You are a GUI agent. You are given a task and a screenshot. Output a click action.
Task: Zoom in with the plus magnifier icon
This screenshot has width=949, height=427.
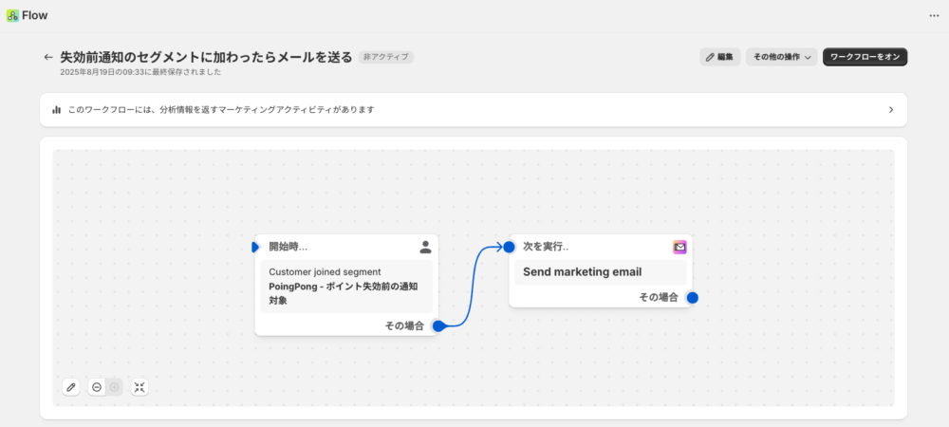(115, 387)
